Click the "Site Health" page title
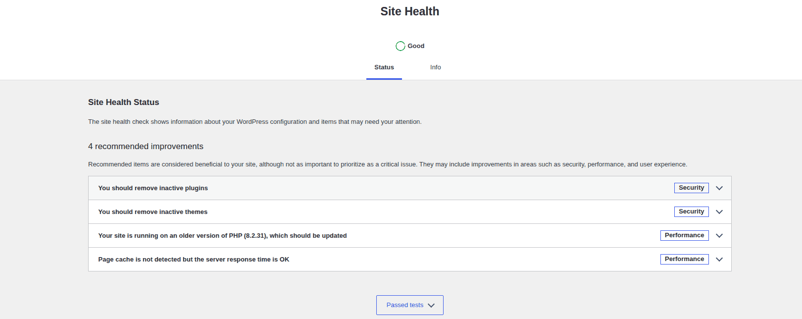The width and height of the screenshot is (802, 319). (x=410, y=11)
